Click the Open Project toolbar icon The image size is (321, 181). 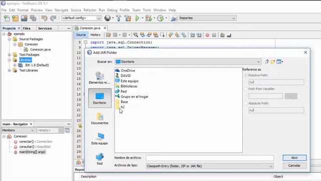pos(24,18)
